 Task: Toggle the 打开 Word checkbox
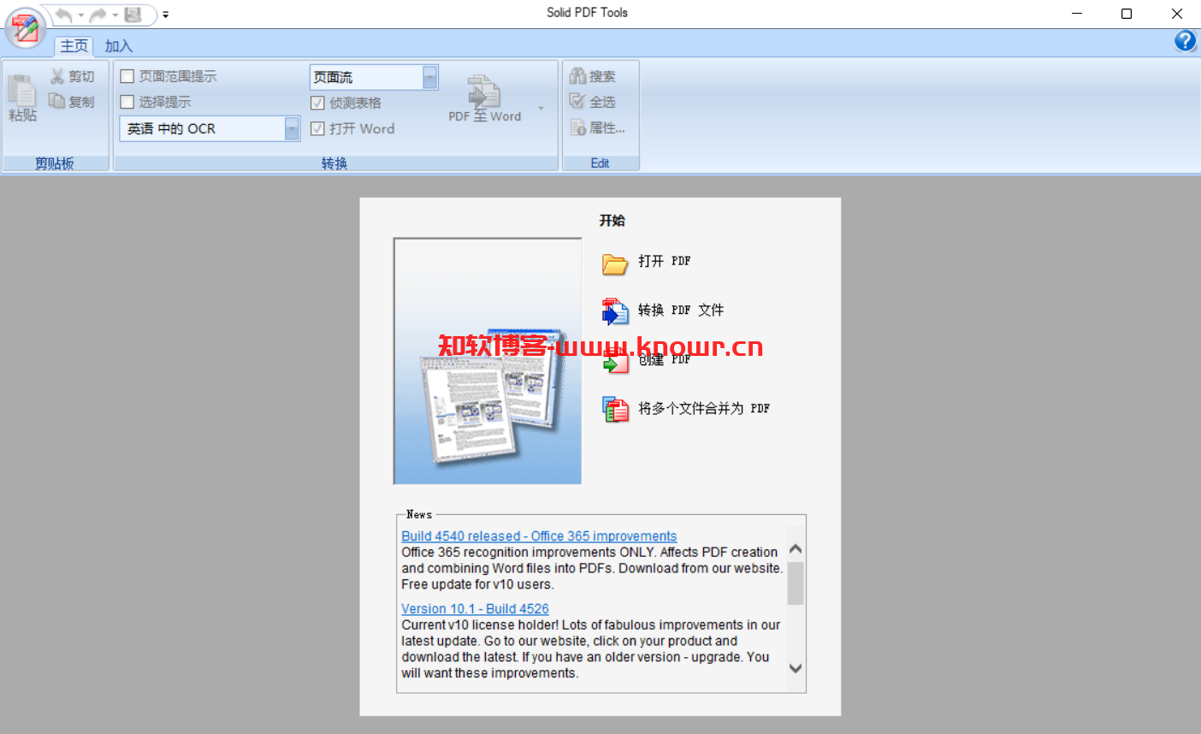[x=317, y=128]
